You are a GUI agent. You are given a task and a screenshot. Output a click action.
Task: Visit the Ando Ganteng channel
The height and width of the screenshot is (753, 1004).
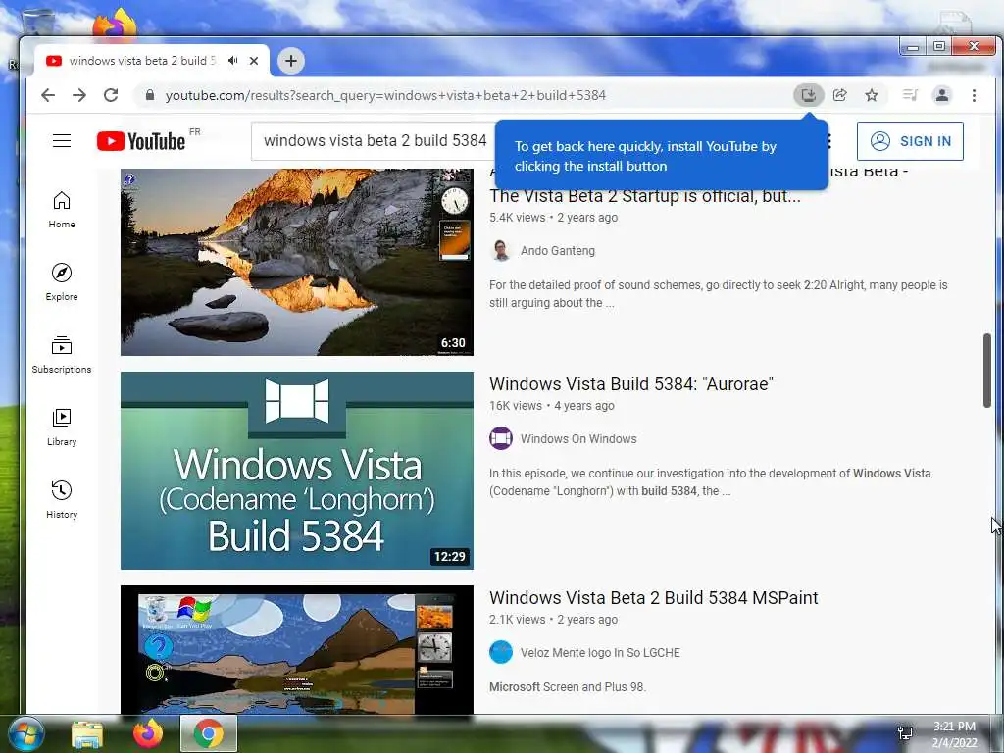point(558,251)
